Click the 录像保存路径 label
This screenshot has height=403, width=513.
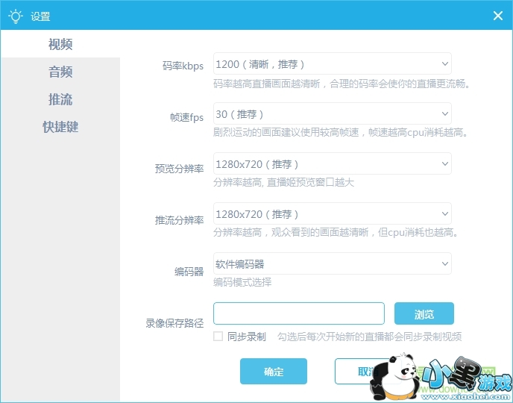pos(174,323)
